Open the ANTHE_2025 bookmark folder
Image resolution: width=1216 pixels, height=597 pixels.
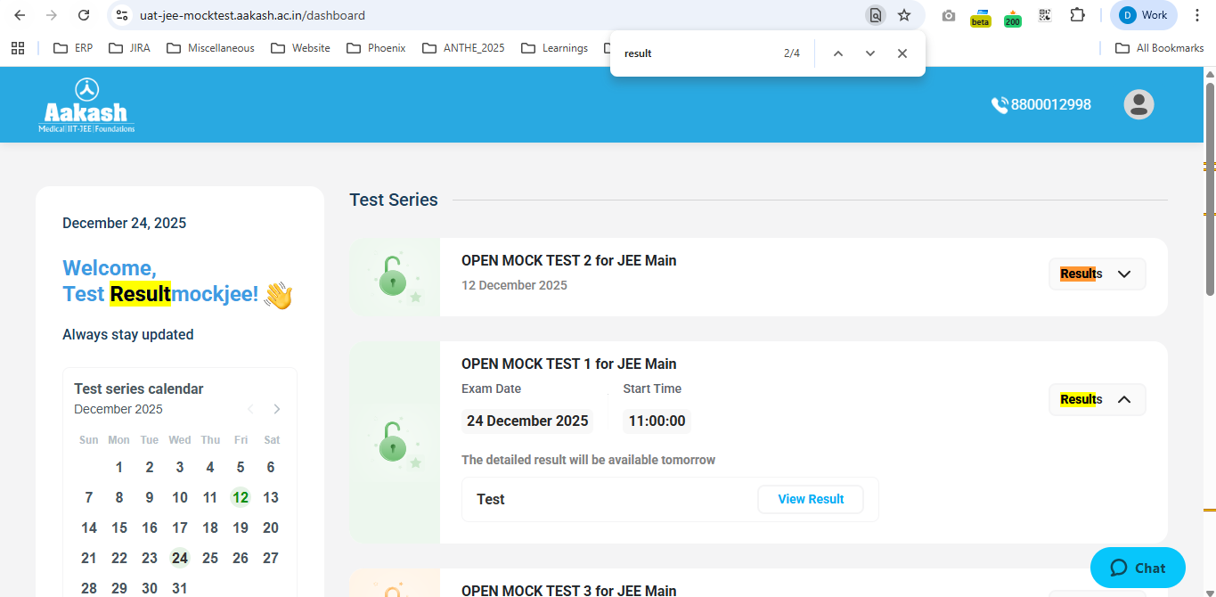pos(463,48)
